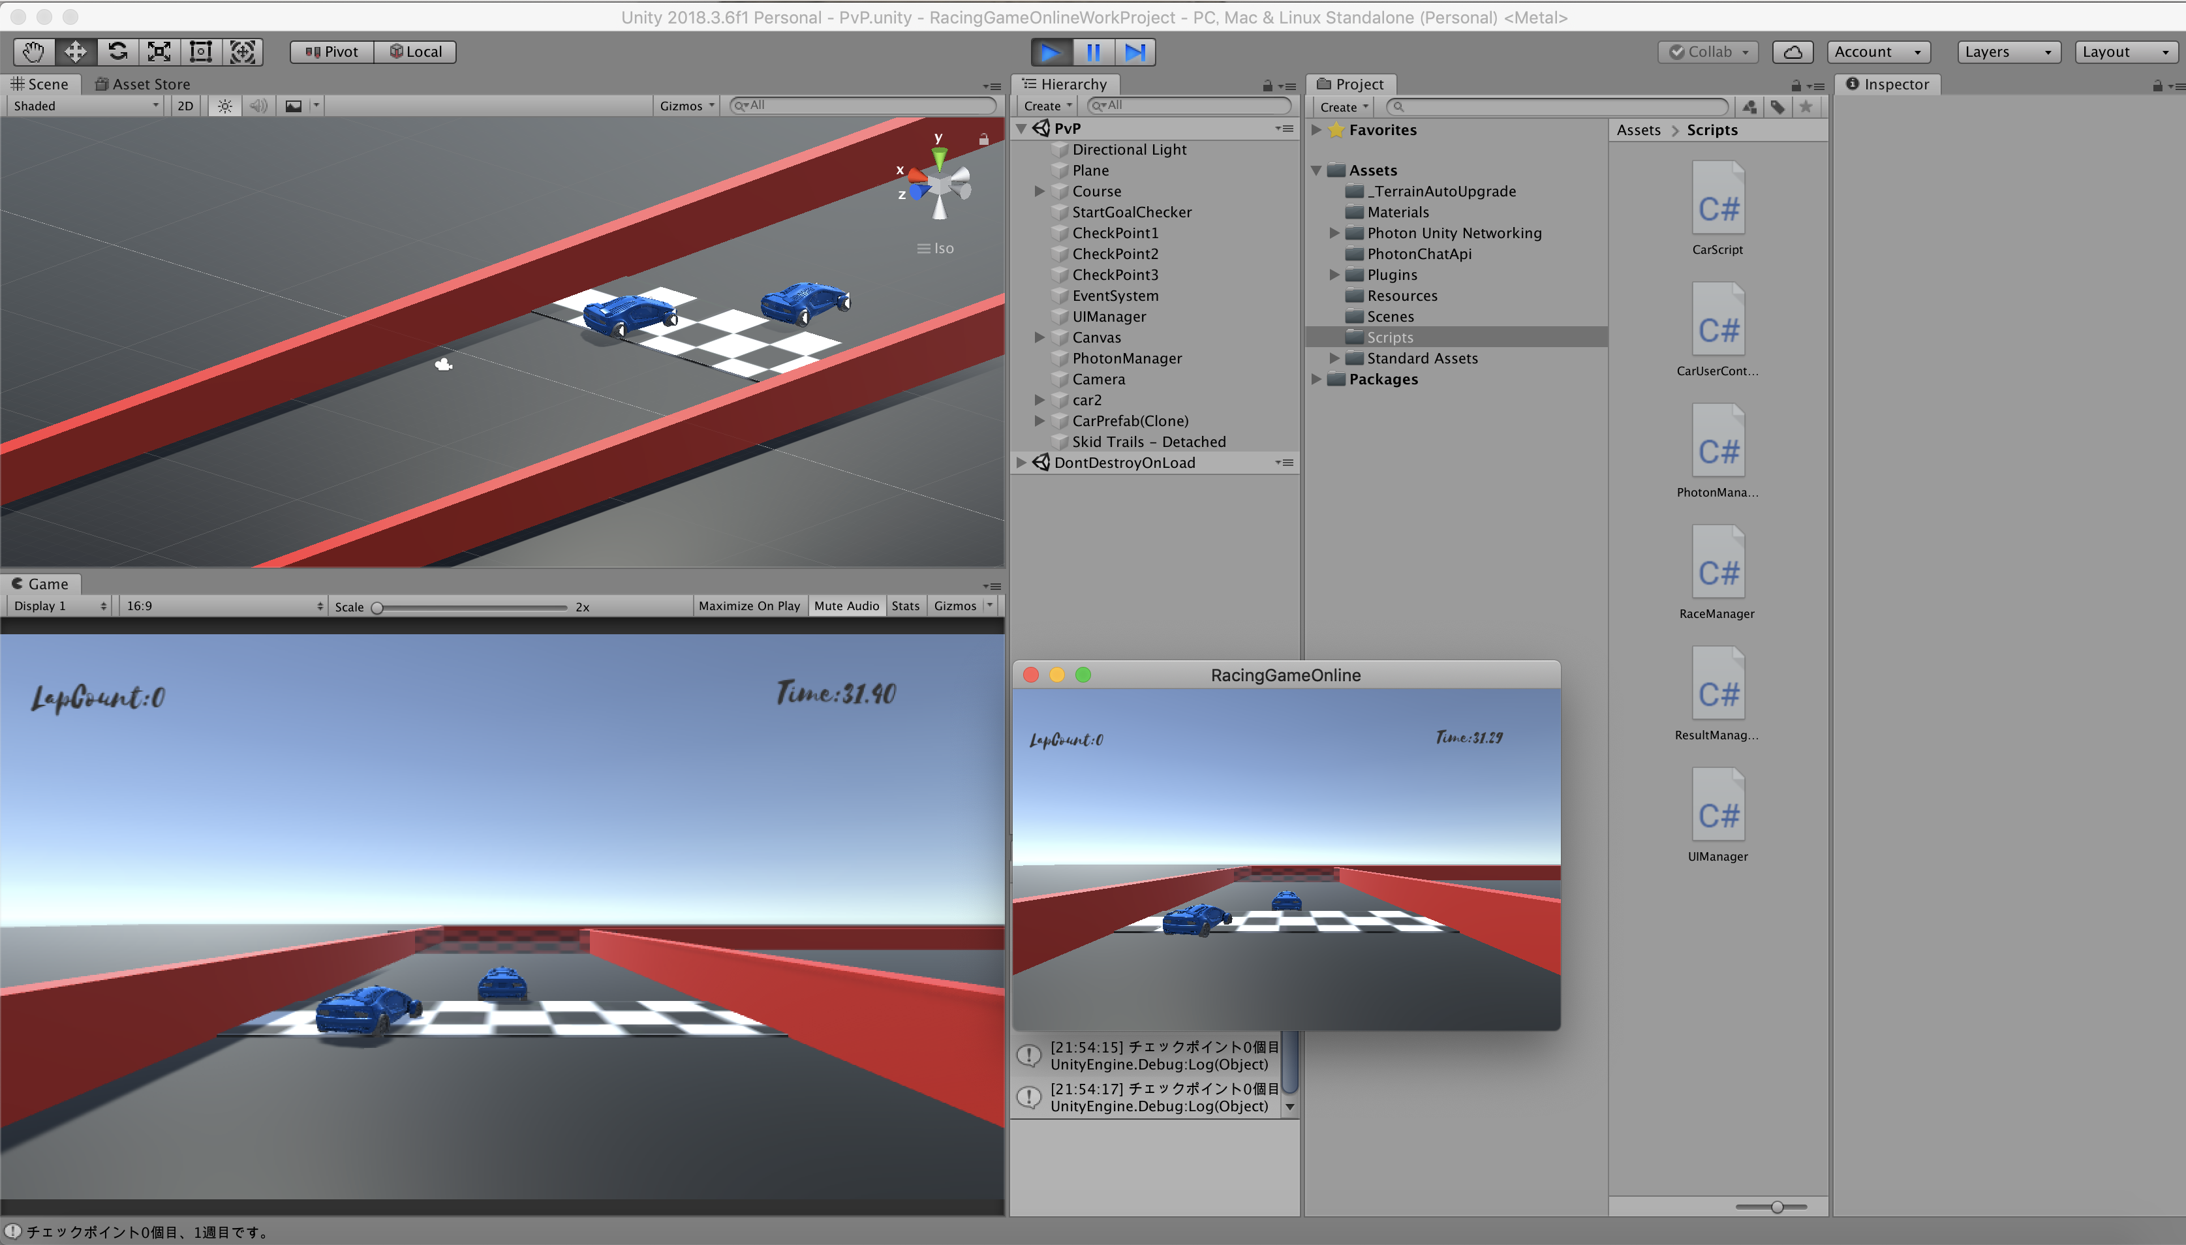This screenshot has width=2186, height=1245.
Task: Expand Photon Unity Networking folder
Action: click(1334, 232)
